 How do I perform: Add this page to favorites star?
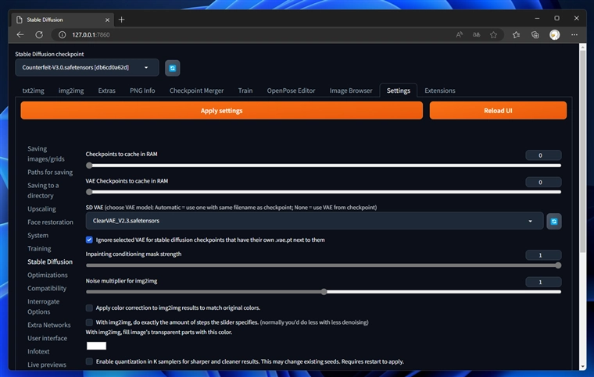(493, 35)
